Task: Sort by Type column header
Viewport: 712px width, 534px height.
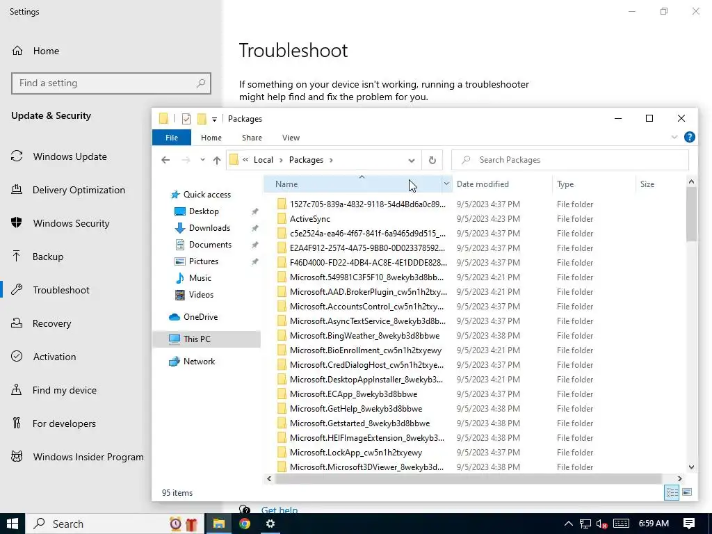Action: click(594, 184)
